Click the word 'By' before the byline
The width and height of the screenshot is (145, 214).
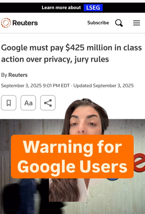4,75
